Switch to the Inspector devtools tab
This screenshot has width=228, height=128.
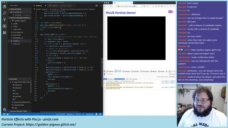click(x=110, y=71)
